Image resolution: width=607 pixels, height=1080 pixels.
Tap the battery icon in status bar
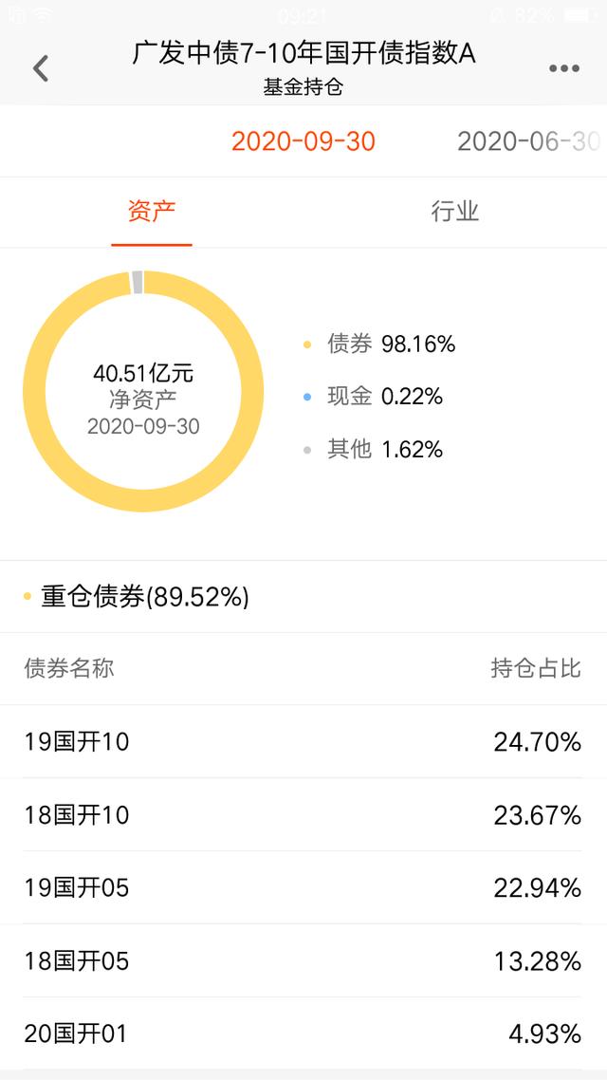(579, 15)
